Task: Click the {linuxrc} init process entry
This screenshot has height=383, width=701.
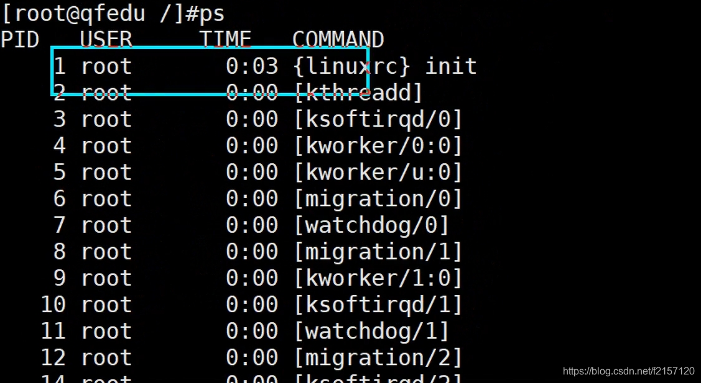Action: coord(384,66)
